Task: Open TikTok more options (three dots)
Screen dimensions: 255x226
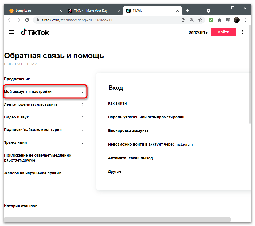Action: point(243,32)
